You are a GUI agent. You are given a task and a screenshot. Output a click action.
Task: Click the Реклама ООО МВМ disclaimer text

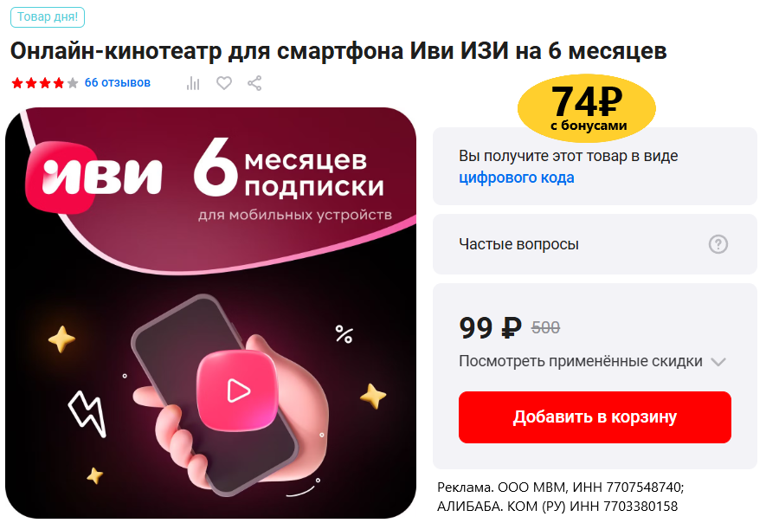pos(560,497)
